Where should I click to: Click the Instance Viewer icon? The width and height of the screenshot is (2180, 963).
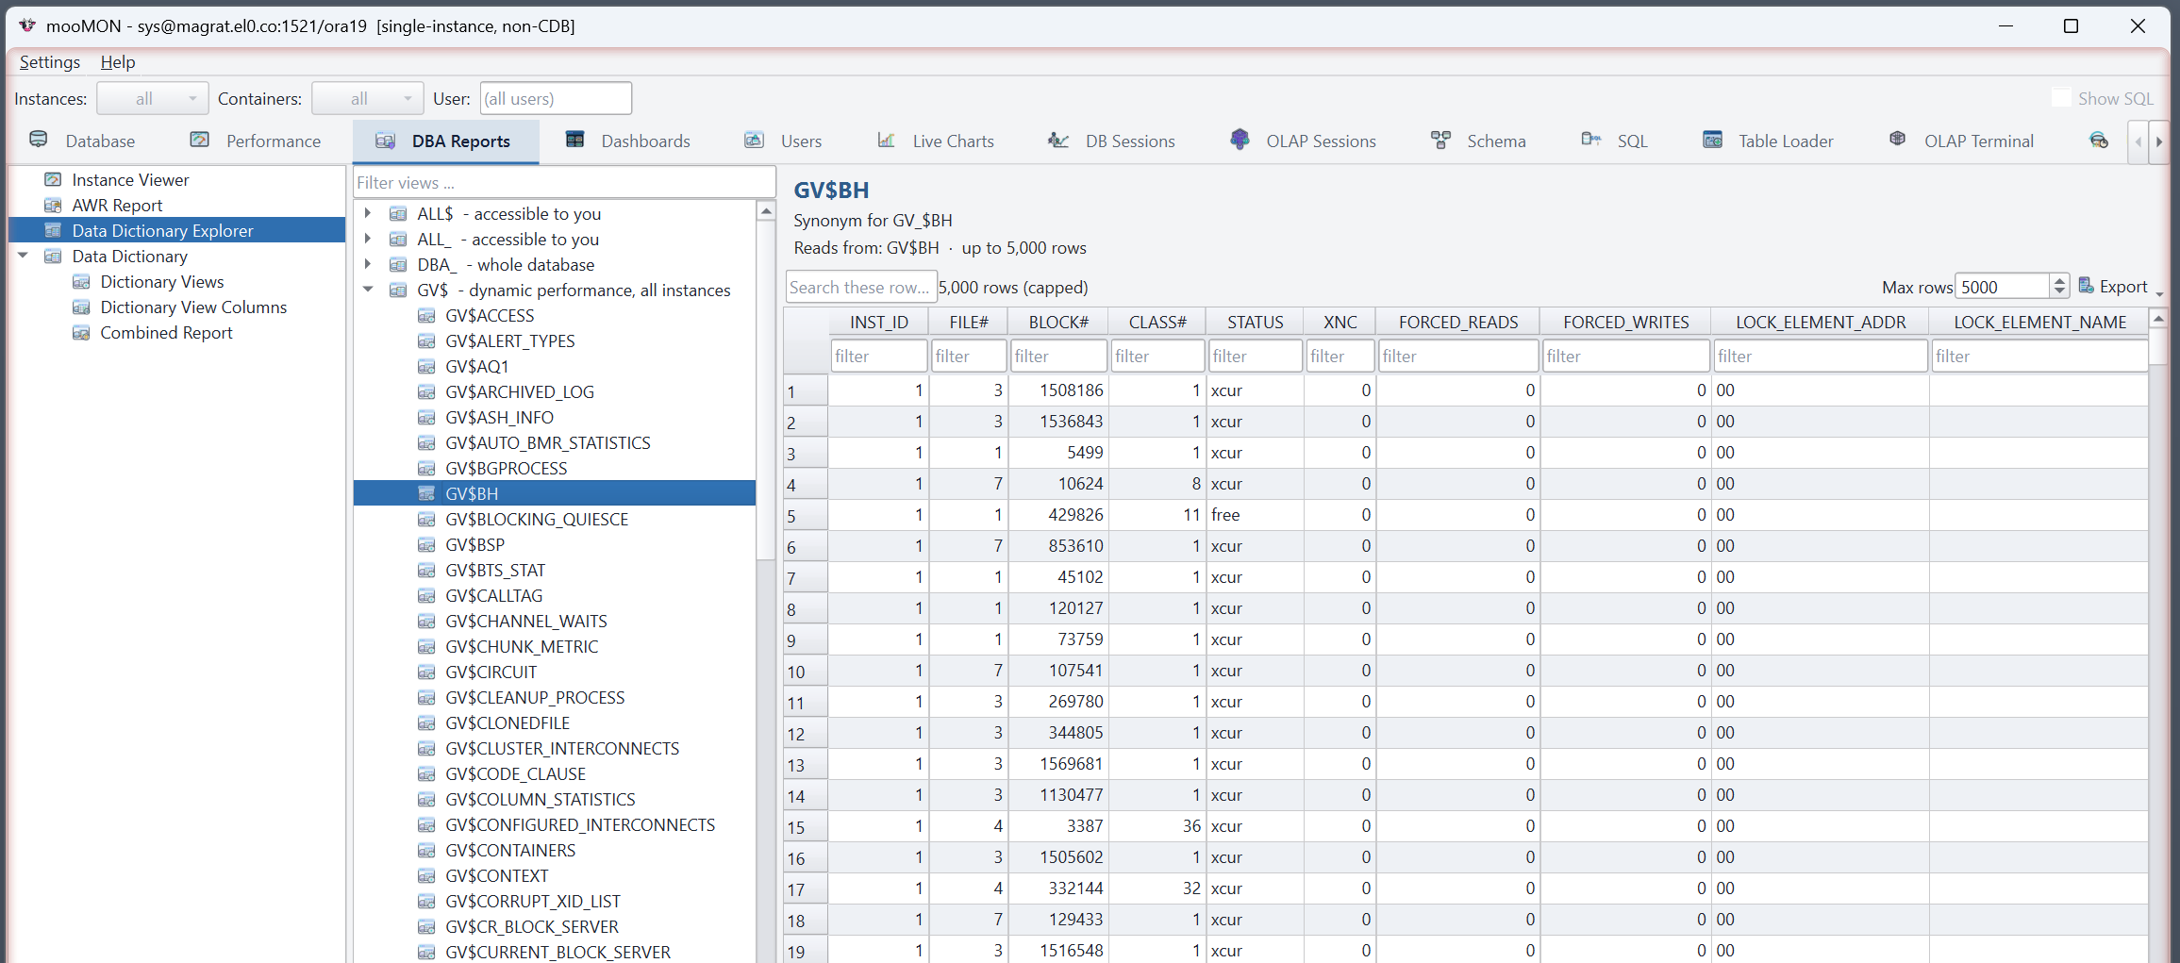pos(54,179)
